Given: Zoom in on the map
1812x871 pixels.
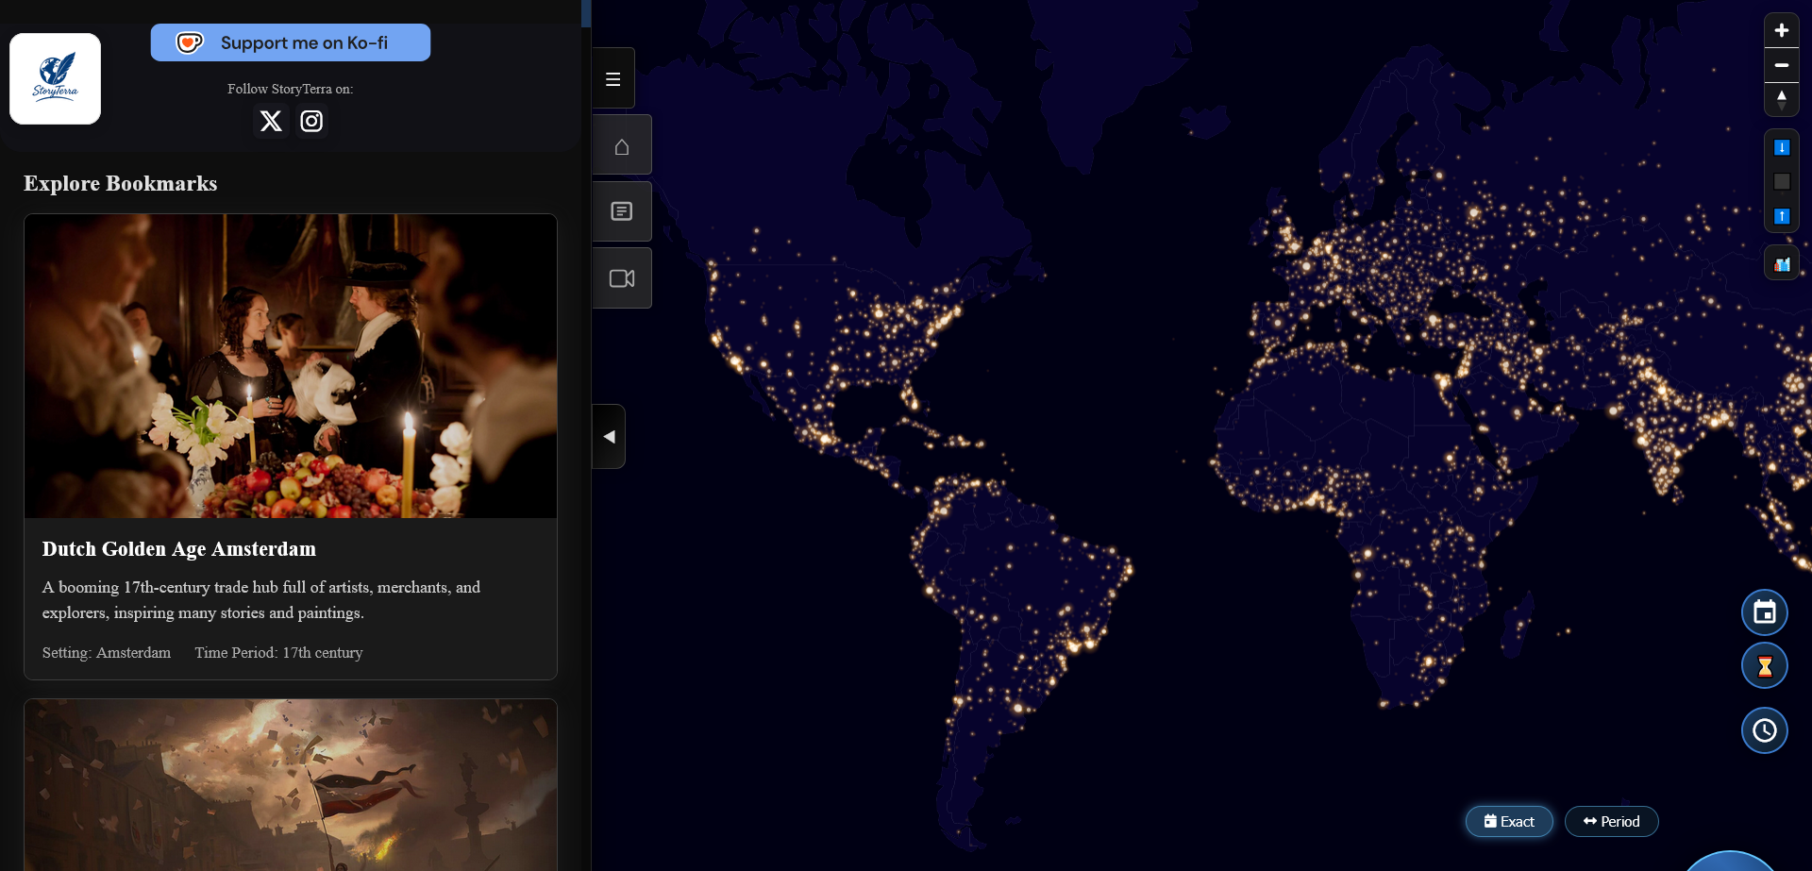Looking at the screenshot, I should 1781,30.
